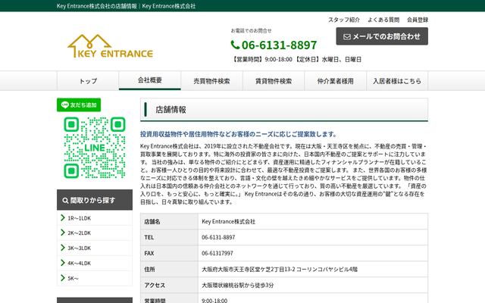Click the chevron arrow next to 5K~
Viewport: 485px width, 303px height.
[x=63, y=278]
